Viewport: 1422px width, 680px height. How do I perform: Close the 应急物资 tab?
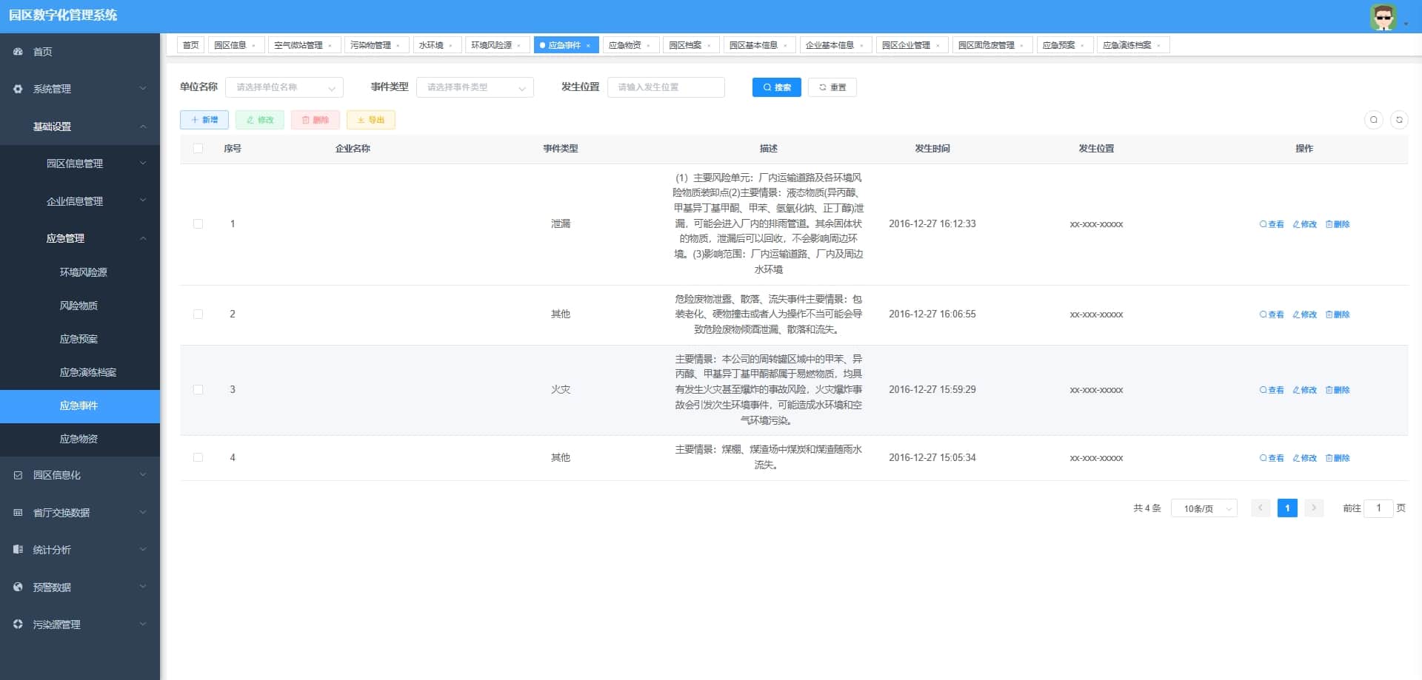tap(648, 45)
